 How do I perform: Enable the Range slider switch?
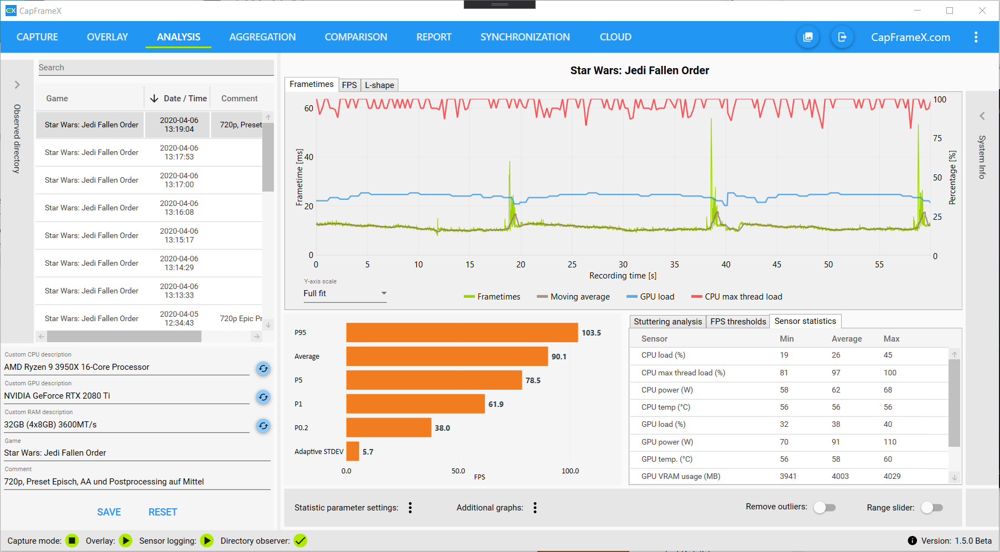(x=931, y=508)
